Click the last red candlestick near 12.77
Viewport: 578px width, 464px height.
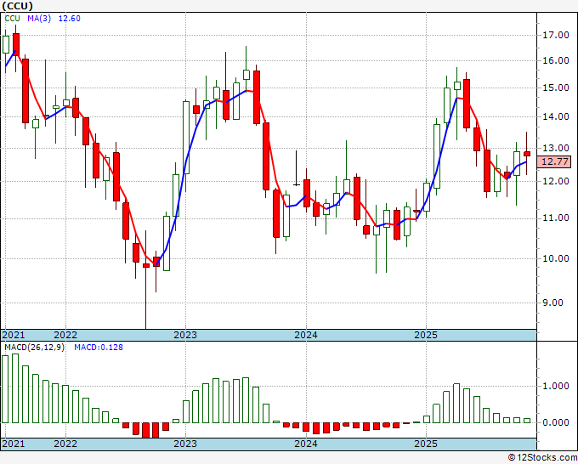pyautogui.click(x=527, y=153)
